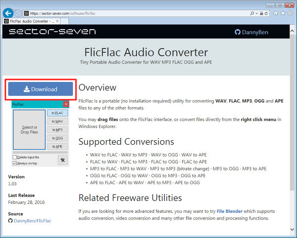Click the tools settings hammer icon
The height and width of the screenshot is (238, 297).
click(63, 160)
